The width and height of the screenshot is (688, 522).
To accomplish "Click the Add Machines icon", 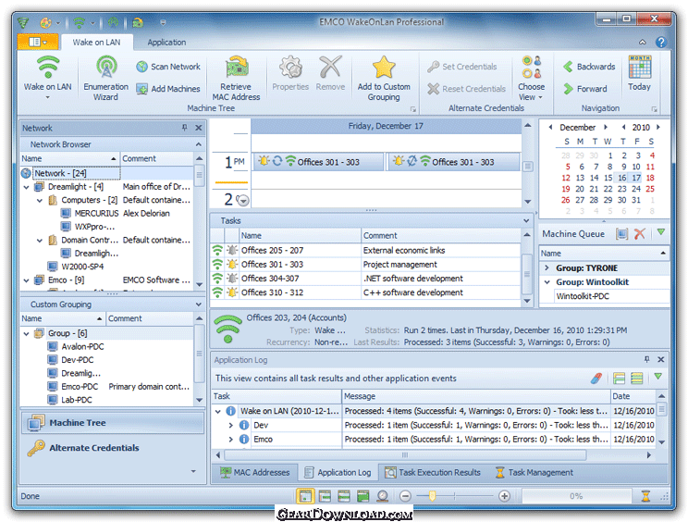I will (141, 89).
